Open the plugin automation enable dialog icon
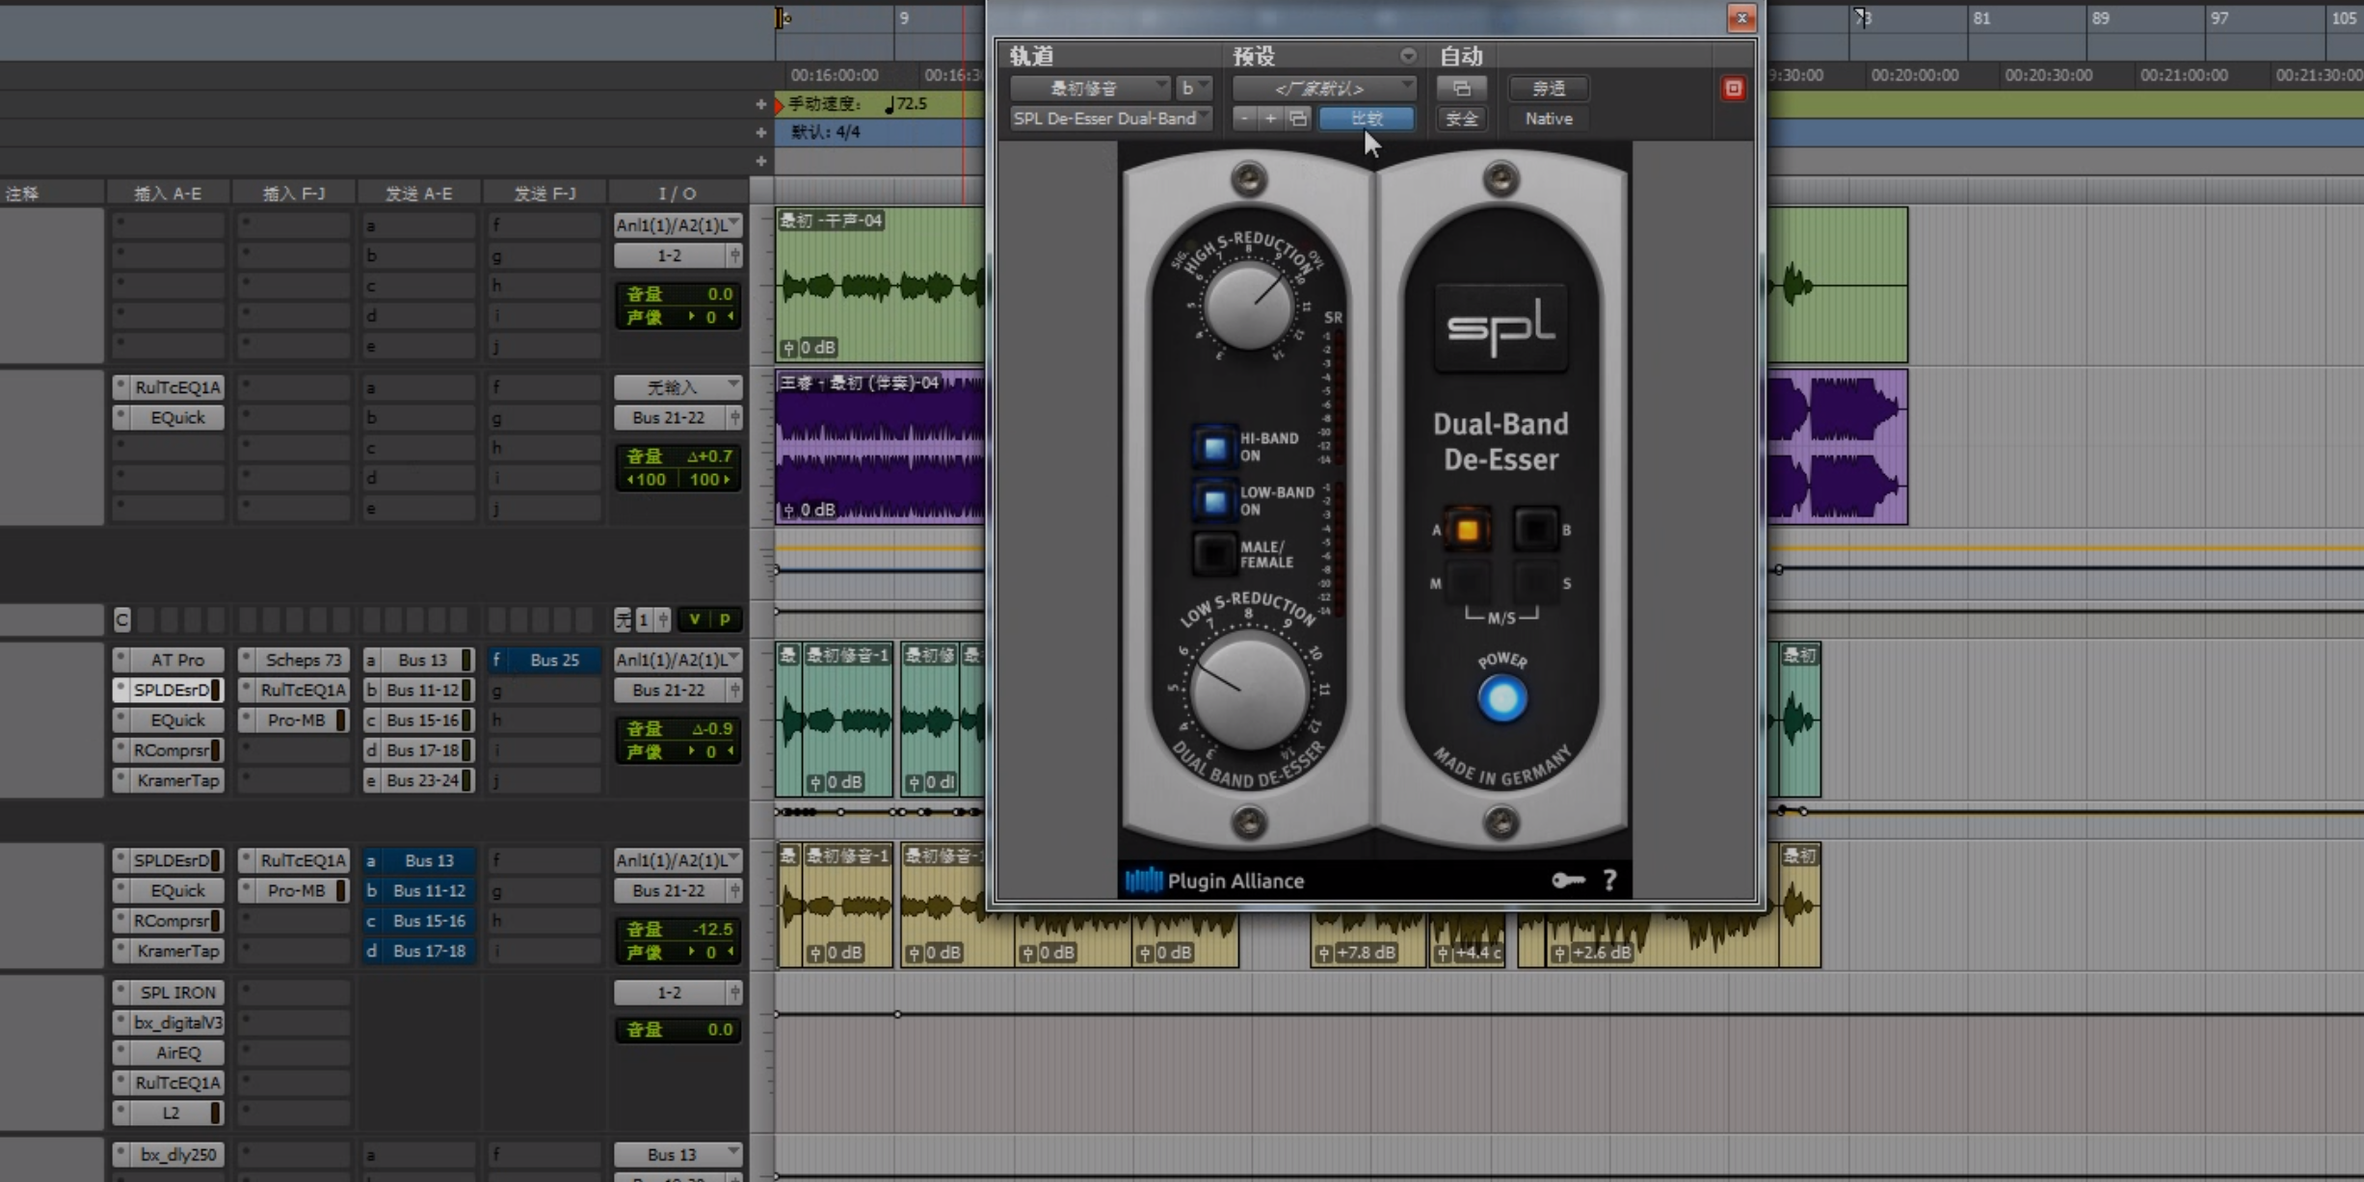2364x1182 pixels. tap(1461, 89)
